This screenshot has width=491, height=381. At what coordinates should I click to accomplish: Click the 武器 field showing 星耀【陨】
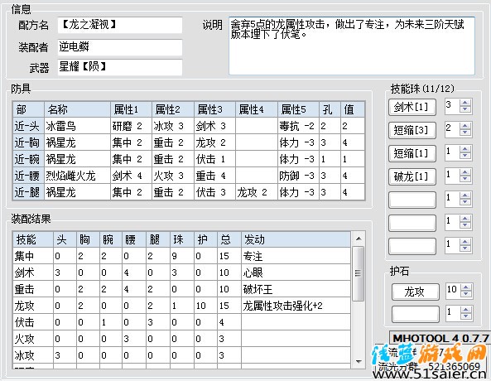119,67
